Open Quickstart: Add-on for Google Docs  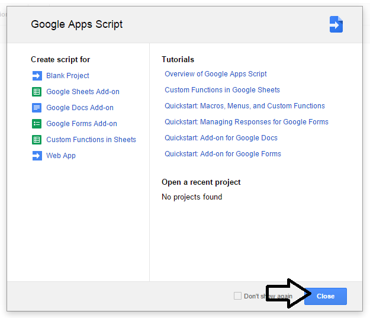(x=221, y=138)
